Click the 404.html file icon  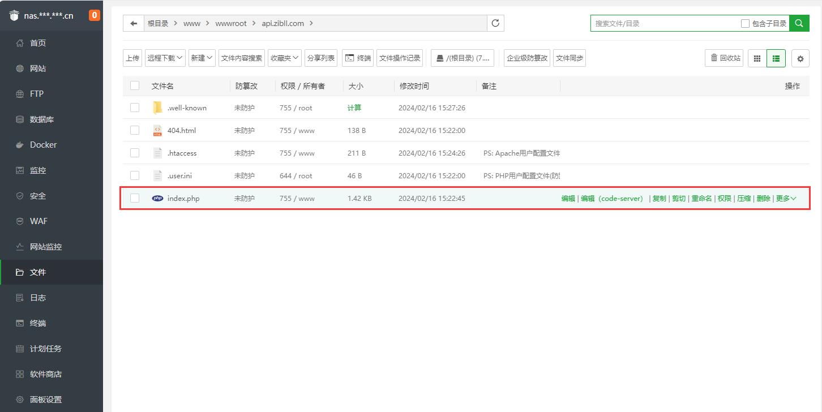[157, 130]
